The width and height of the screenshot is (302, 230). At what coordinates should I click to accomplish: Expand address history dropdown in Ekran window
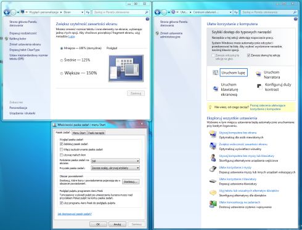pyautogui.click(x=83, y=12)
